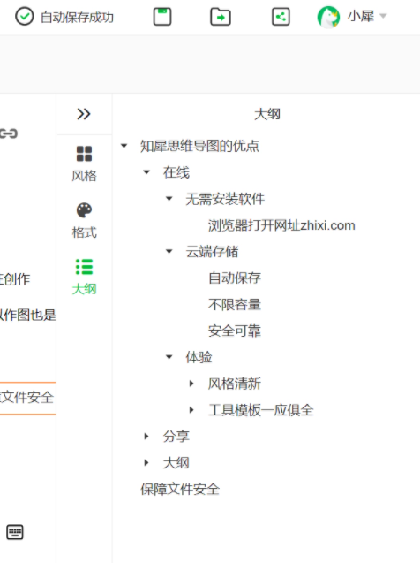This screenshot has width=420, height=563.
Task: Select 自动保存 outline item
Action: point(235,278)
